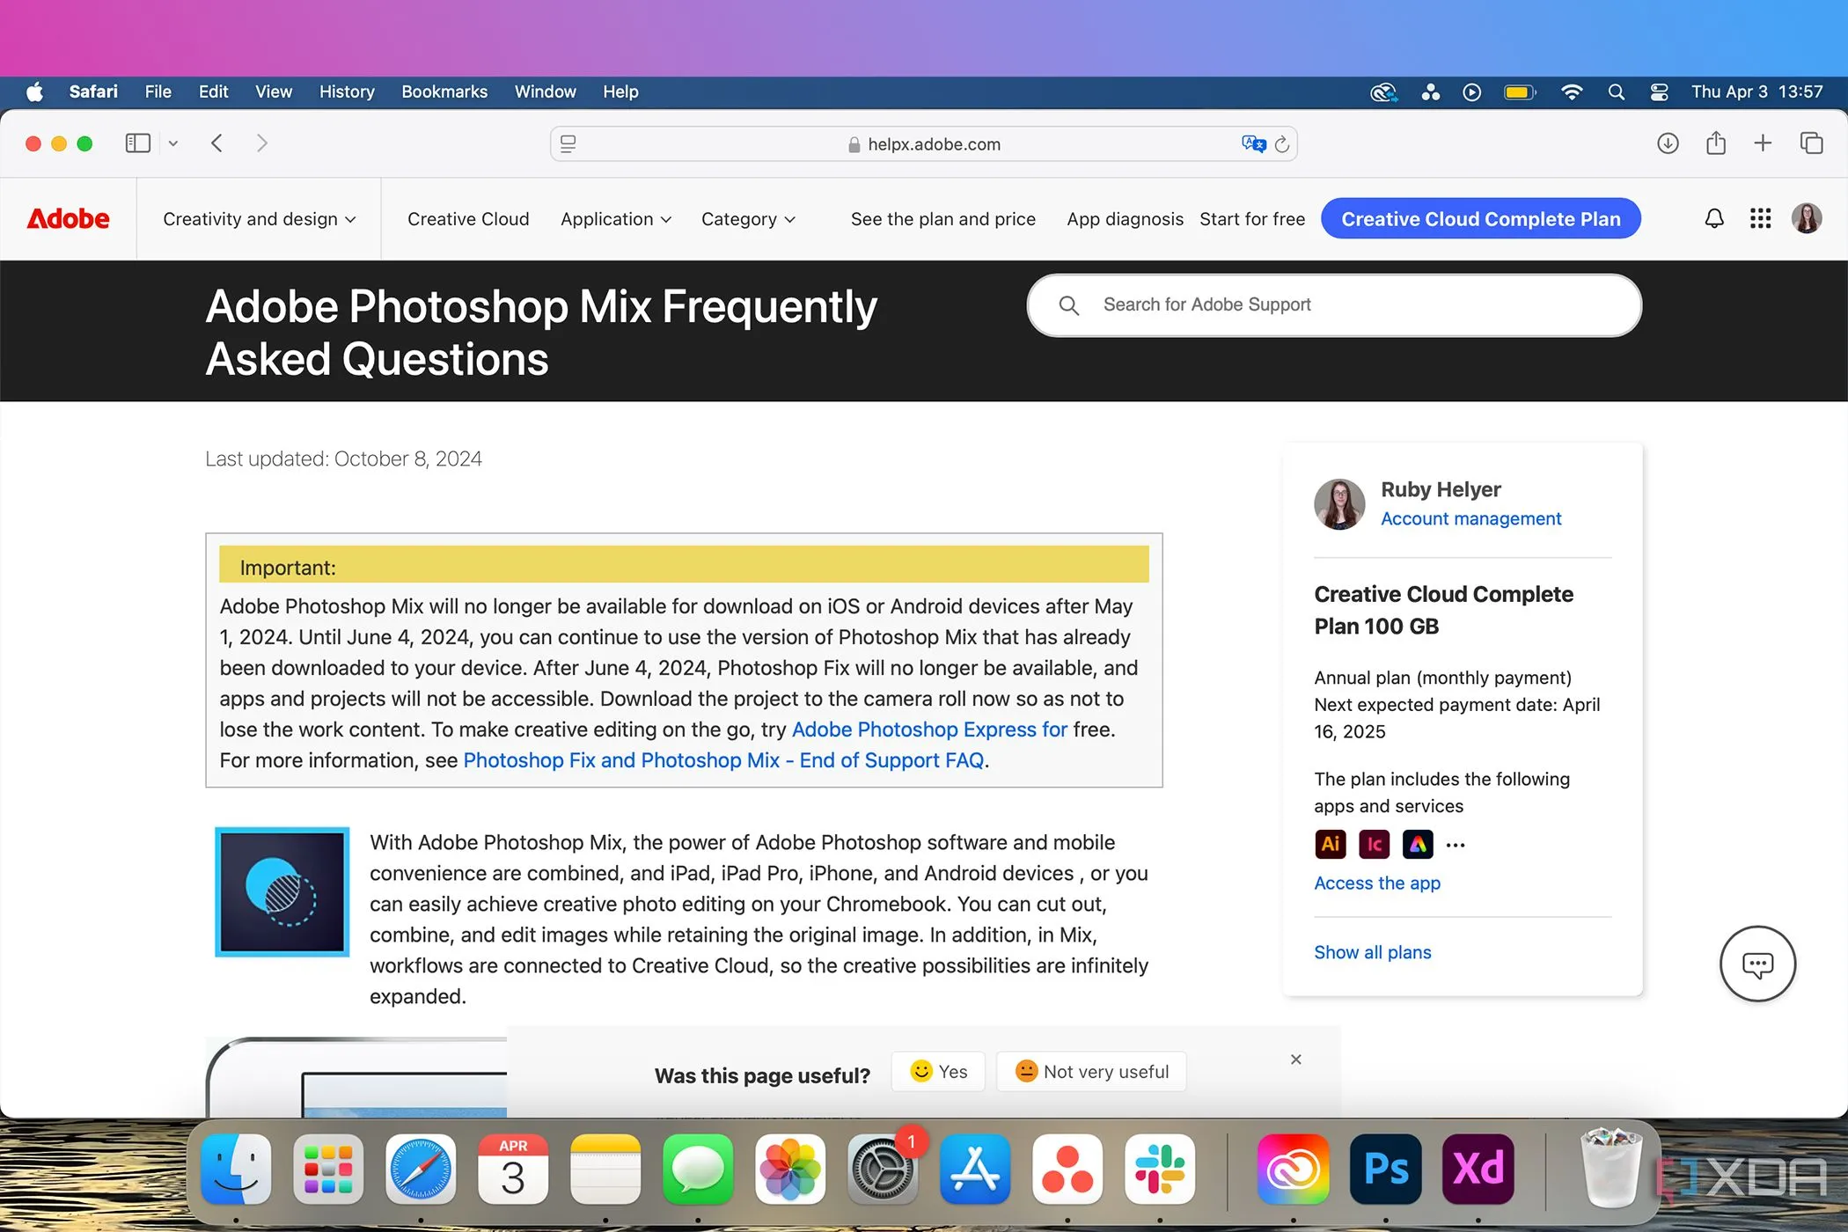The width and height of the screenshot is (1848, 1232).
Task: Click the Illustrator app icon in plan card
Action: pyautogui.click(x=1330, y=844)
